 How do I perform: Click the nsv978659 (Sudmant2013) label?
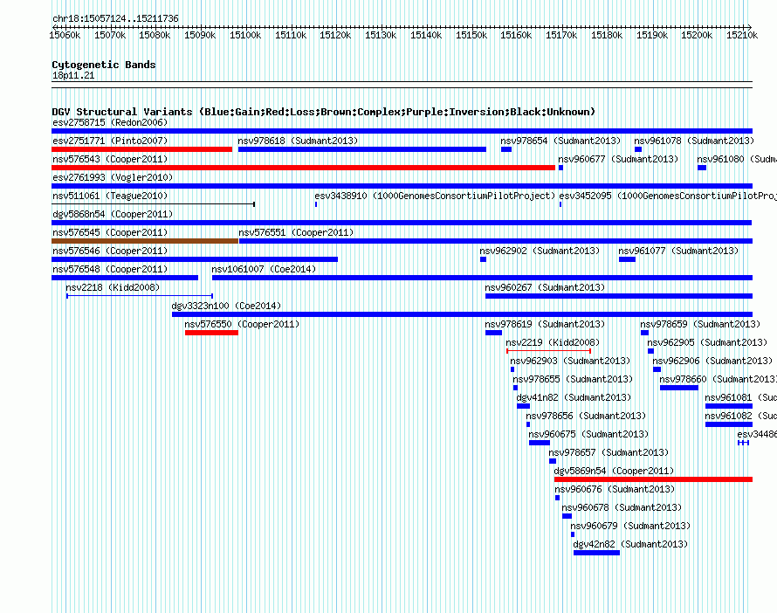point(700,324)
